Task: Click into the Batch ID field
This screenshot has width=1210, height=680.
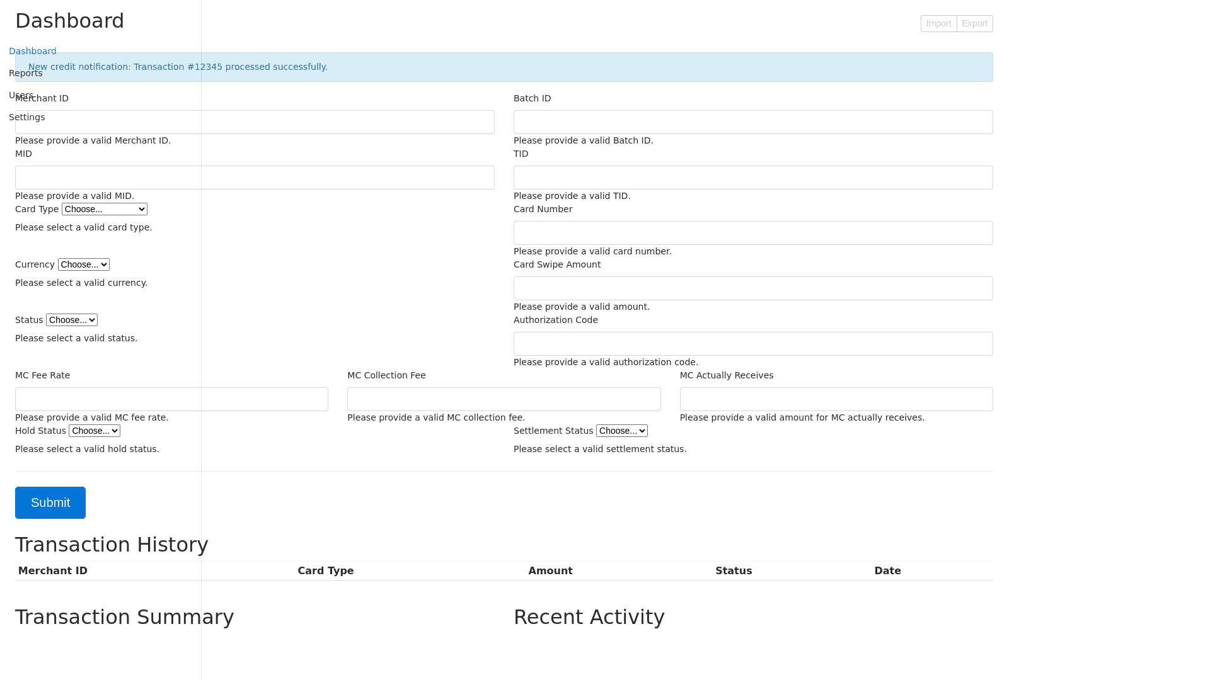Action: 753,122
